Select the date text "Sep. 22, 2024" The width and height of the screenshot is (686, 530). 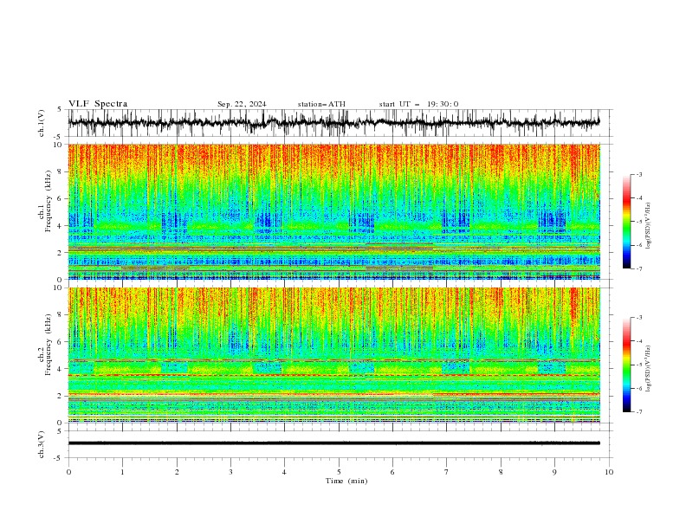[x=242, y=104]
